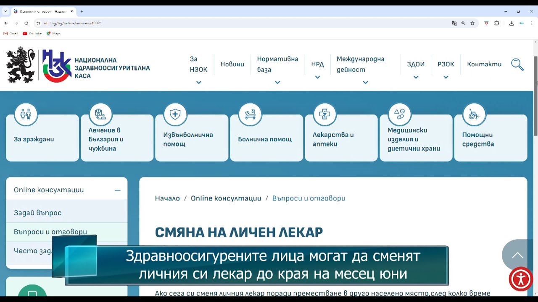Click the 'СМЯНА НА ЛИЧЕН ЛЕКАР' heading
Image resolution: width=538 pixels, height=302 pixels.
click(x=239, y=232)
